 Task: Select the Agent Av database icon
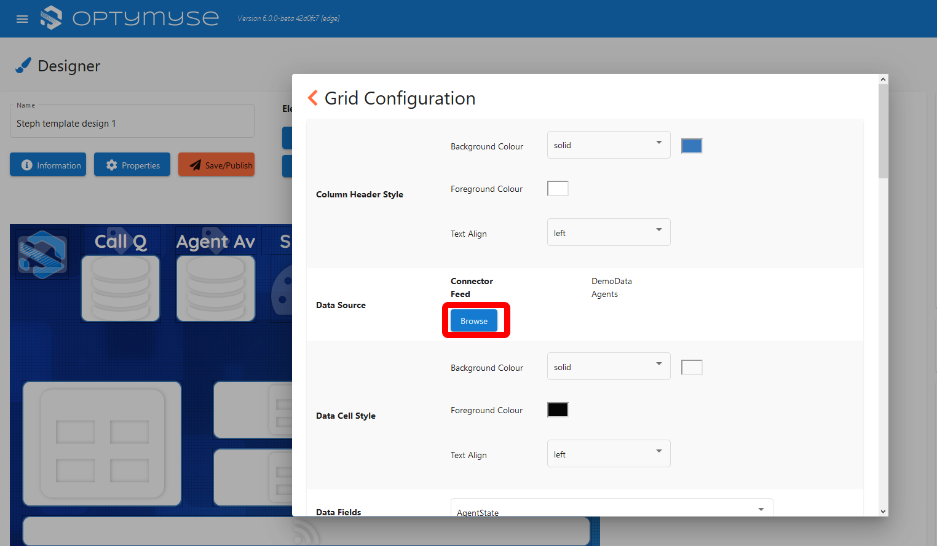[x=215, y=288]
